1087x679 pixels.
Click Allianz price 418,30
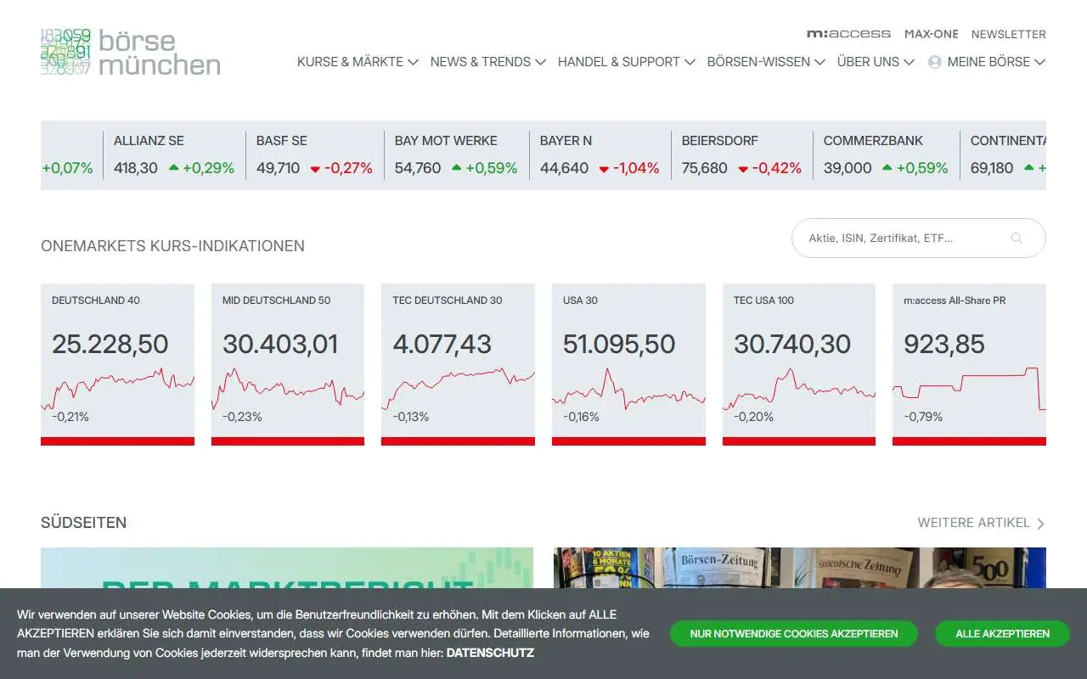[x=136, y=168]
